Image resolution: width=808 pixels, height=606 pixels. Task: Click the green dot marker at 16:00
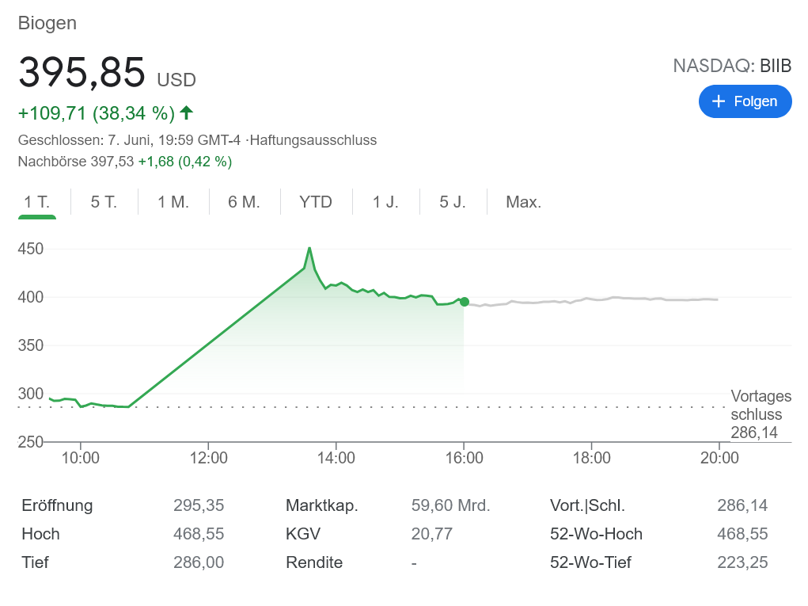tap(465, 302)
